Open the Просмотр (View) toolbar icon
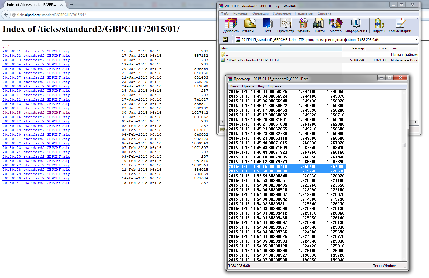This screenshot has width=429, height=278. point(285,25)
